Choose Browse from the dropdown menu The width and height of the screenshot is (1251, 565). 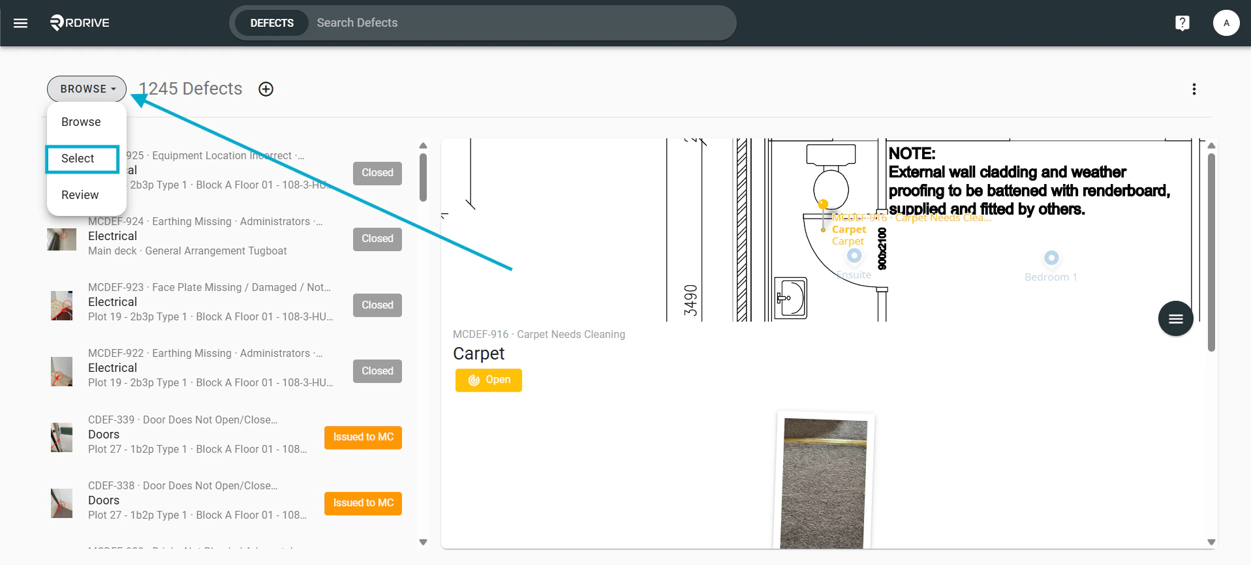point(81,122)
